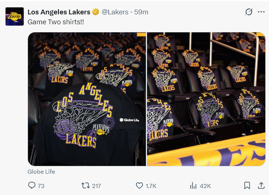Open the three-dot more options menu
This screenshot has width=269, height=195.
tap(262, 12)
